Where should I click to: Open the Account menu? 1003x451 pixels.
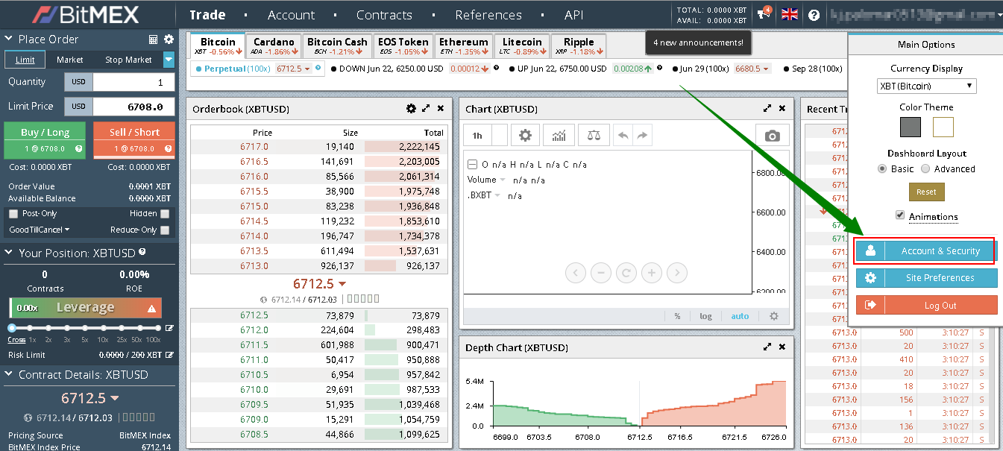tap(291, 15)
